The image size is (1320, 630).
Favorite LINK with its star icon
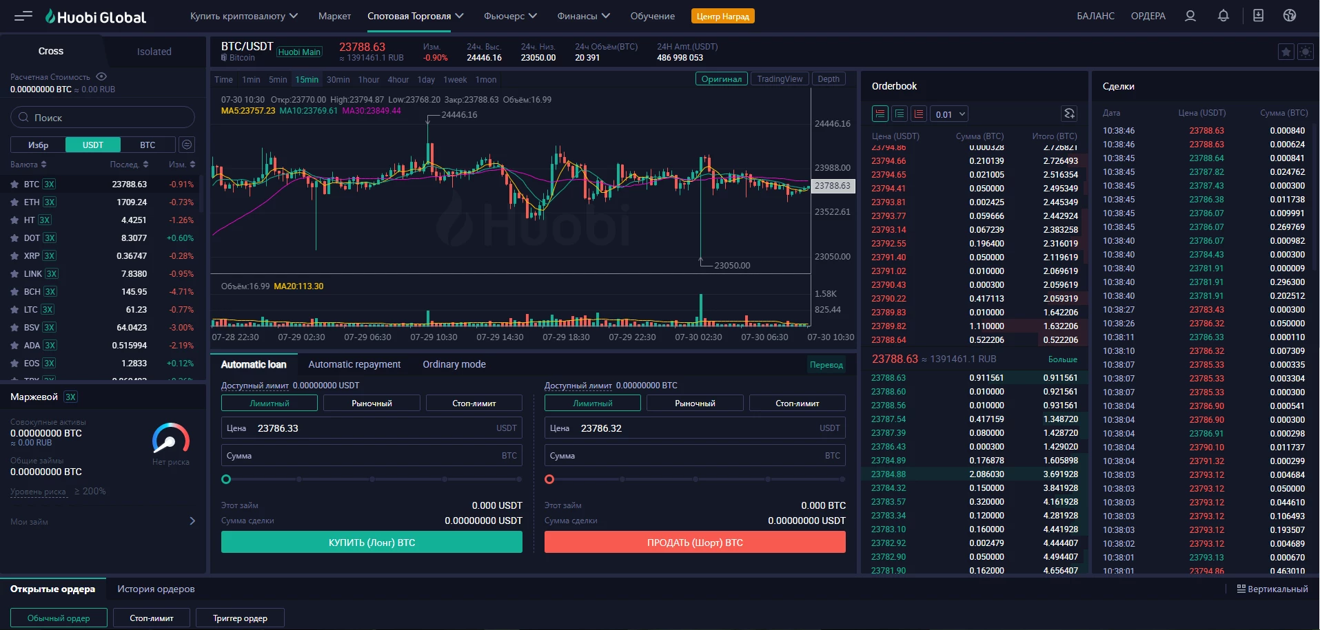click(14, 274)
